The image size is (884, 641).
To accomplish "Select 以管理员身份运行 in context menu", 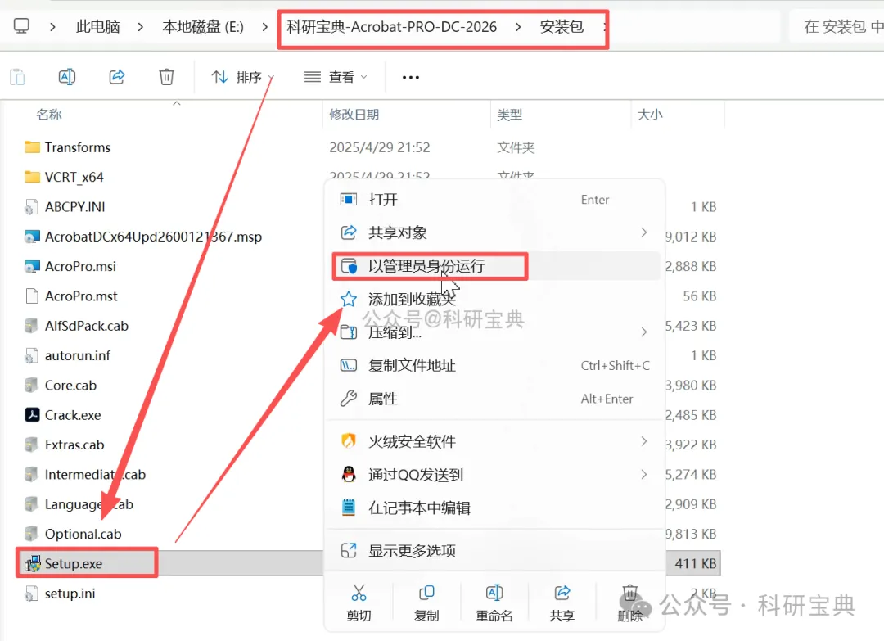I will click(x=494, y=266).
